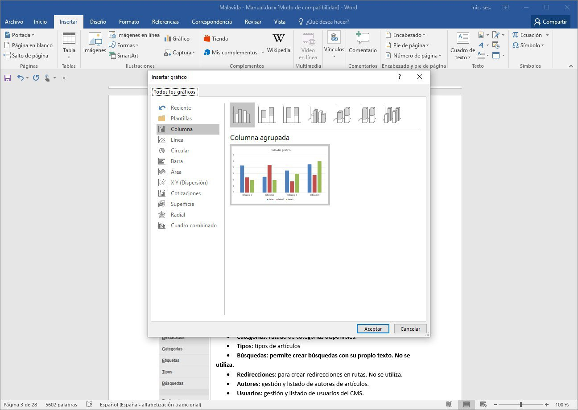Switch to the Diseño ribbon tab

[98, 22]
